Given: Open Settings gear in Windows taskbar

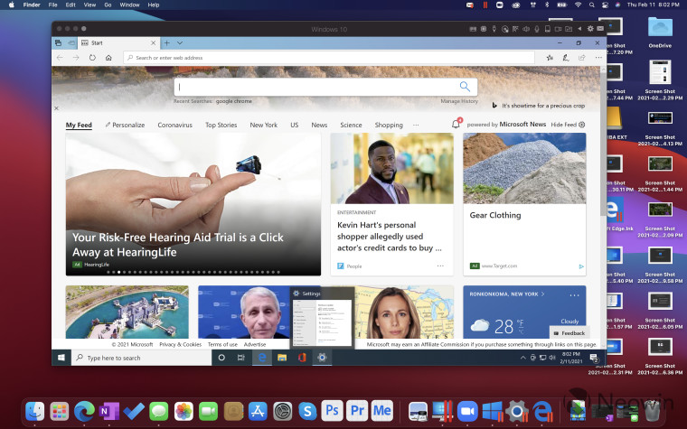Looking at the screenshot, I should pos(322,358).
